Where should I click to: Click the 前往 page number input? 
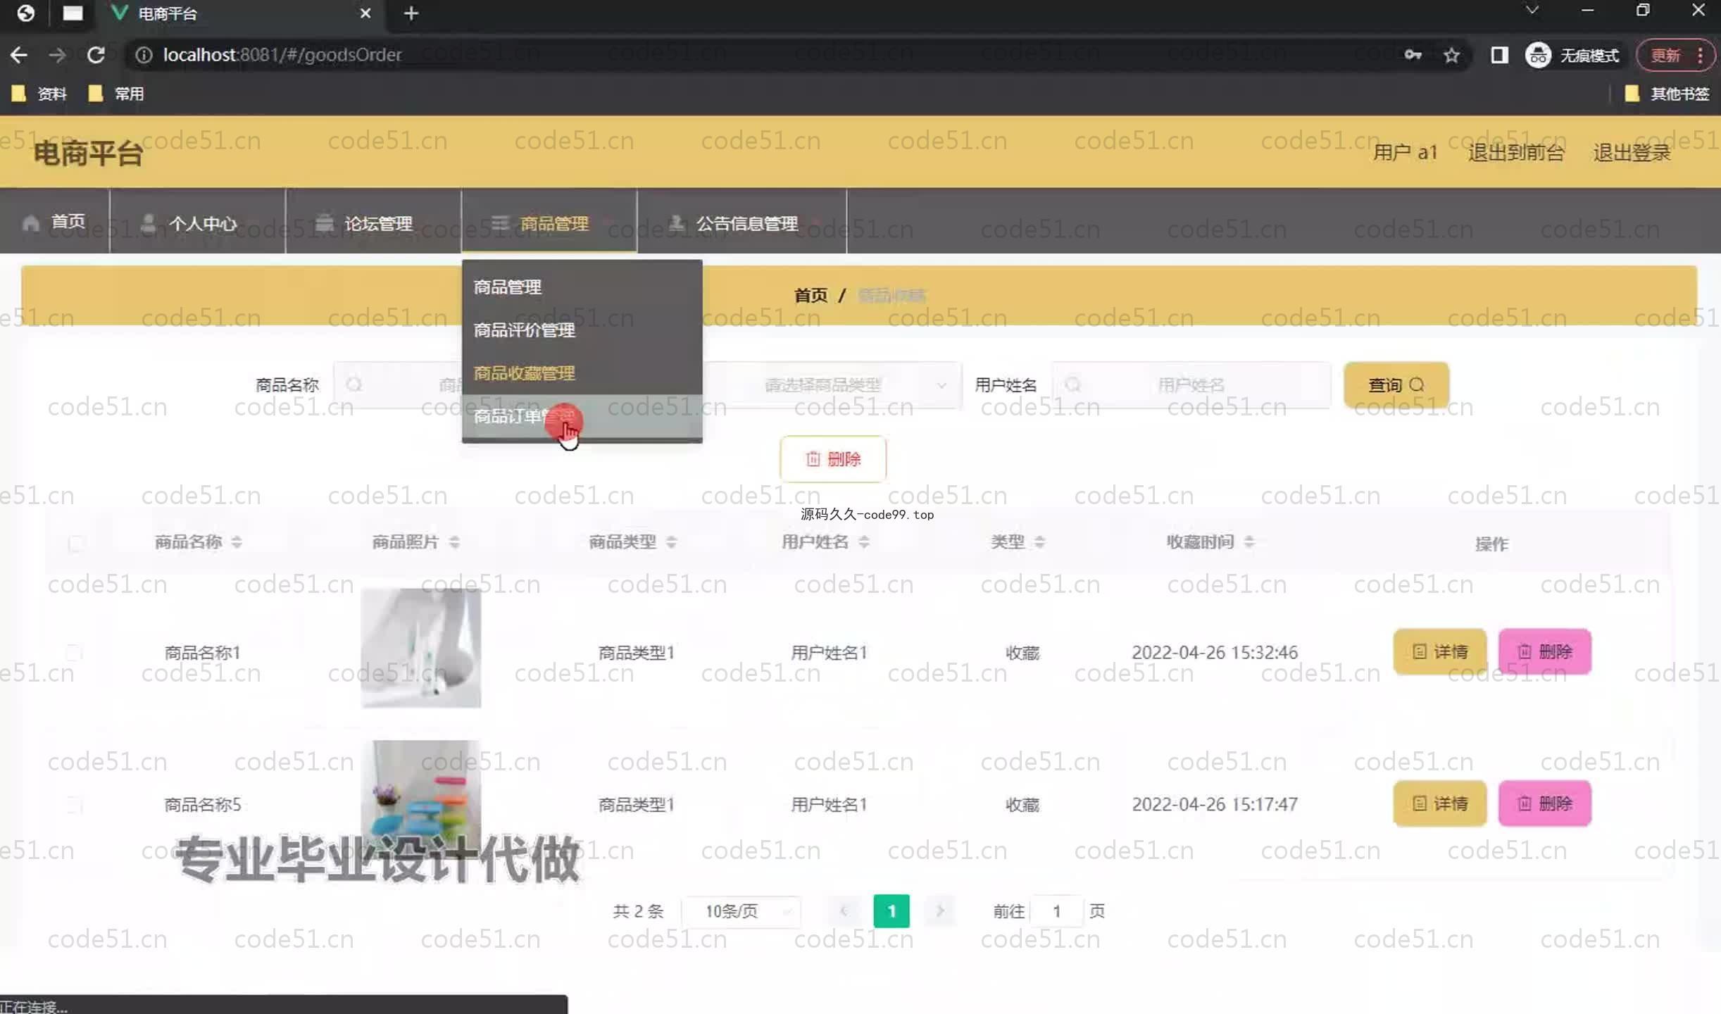1056,911
